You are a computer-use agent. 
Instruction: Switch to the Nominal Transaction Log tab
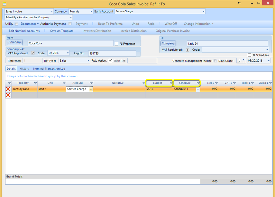tap(49, 69)
